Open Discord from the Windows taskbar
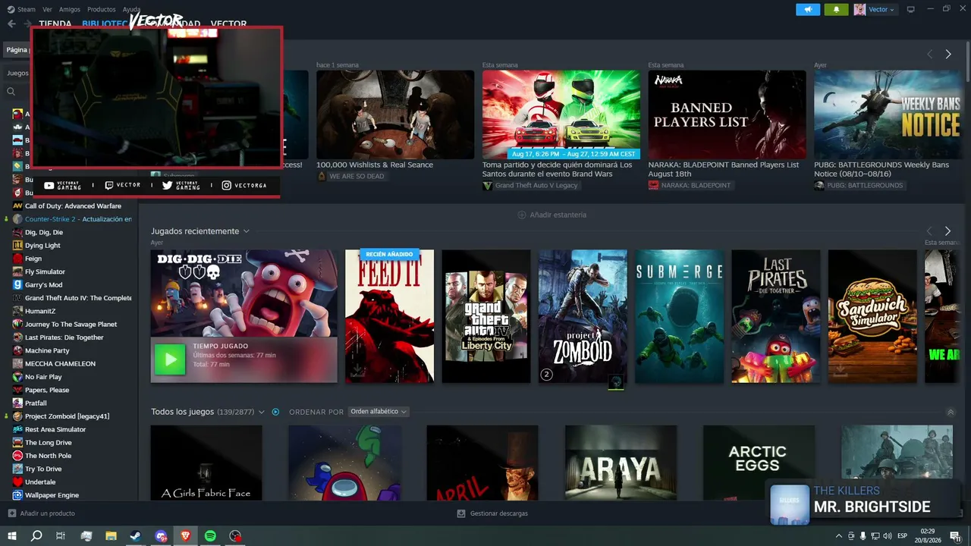This screenshot has height=546, width=971. (161, 536)
